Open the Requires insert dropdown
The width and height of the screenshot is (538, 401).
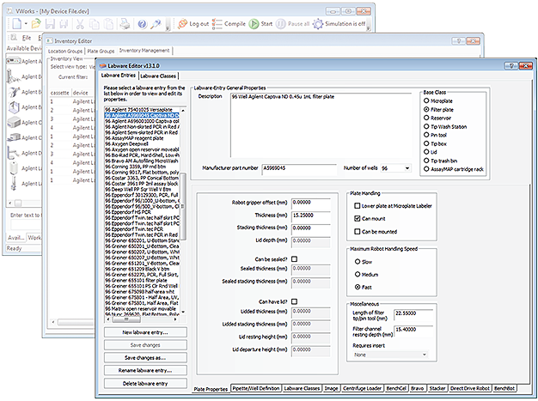click(x=424, y=355)
